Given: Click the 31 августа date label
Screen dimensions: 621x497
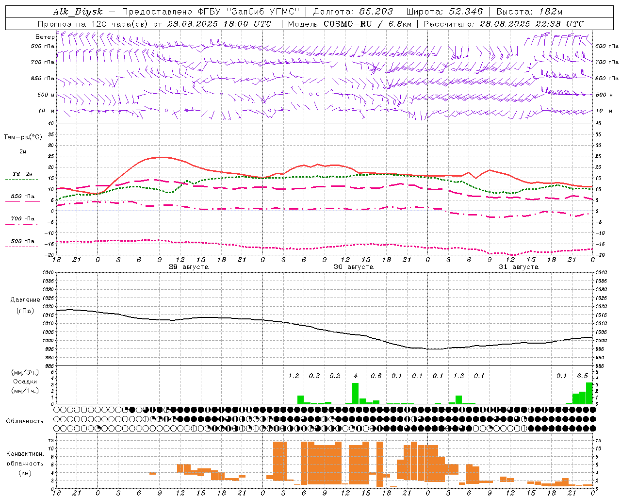Looking at the screenshot, I should pyautogui.click(x=519, y=267).
